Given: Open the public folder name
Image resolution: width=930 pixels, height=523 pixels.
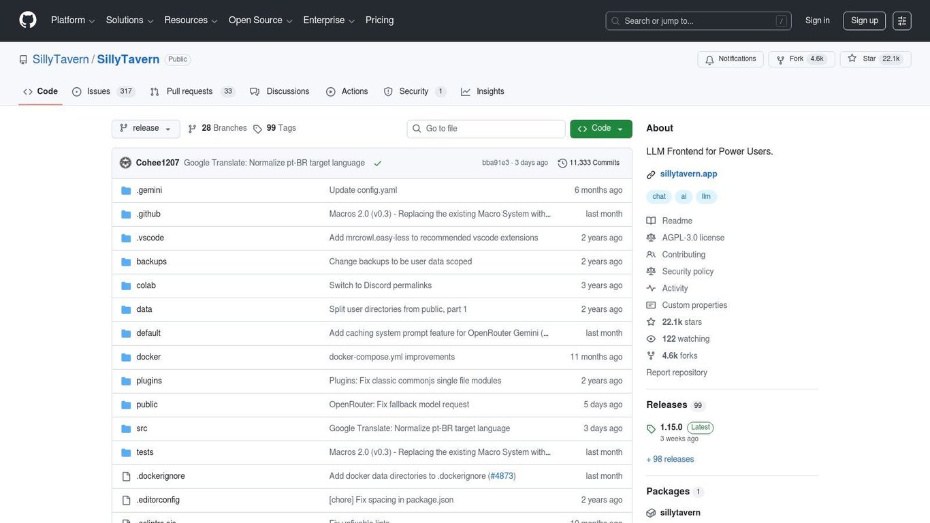Looking at the screenshot, I should tap(147, 405).
